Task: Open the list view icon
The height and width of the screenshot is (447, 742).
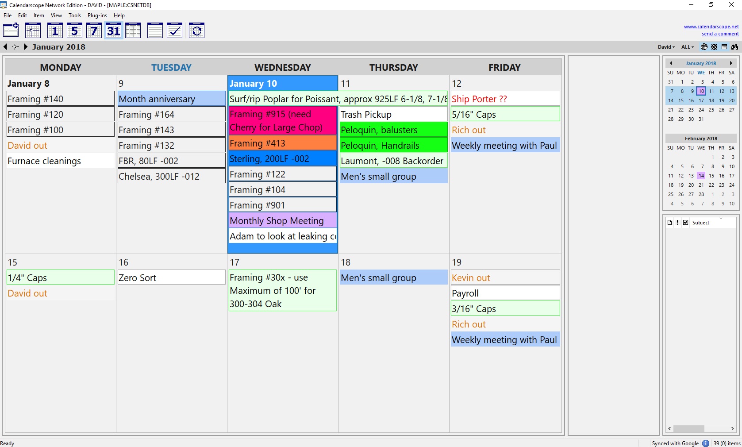Action: (x=155, y=30)
